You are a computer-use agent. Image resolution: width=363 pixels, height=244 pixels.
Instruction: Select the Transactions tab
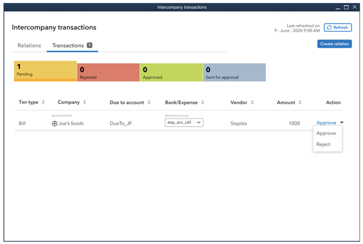pyautogui.click(x=68, y=45)
